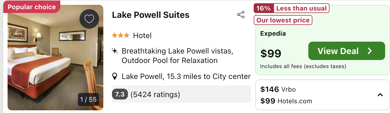Open the 5424 ratings reviews

(155, 95)
